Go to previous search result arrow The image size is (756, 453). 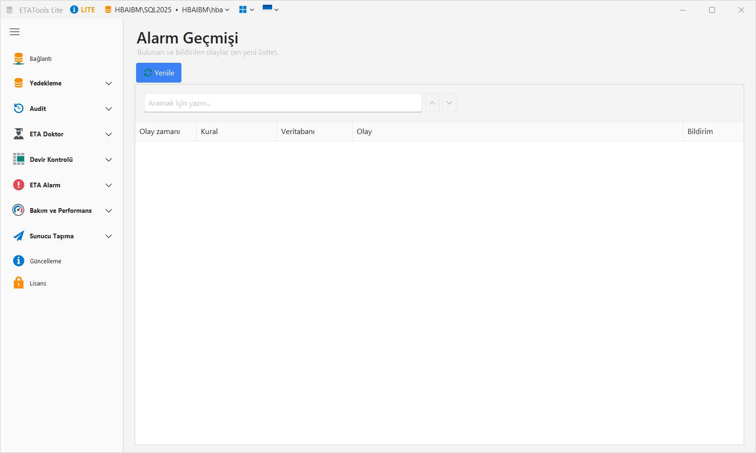(x=432, y=103)
